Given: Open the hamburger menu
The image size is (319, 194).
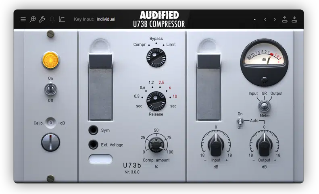Looking at the screenshot, I should [x=23, y=19].
